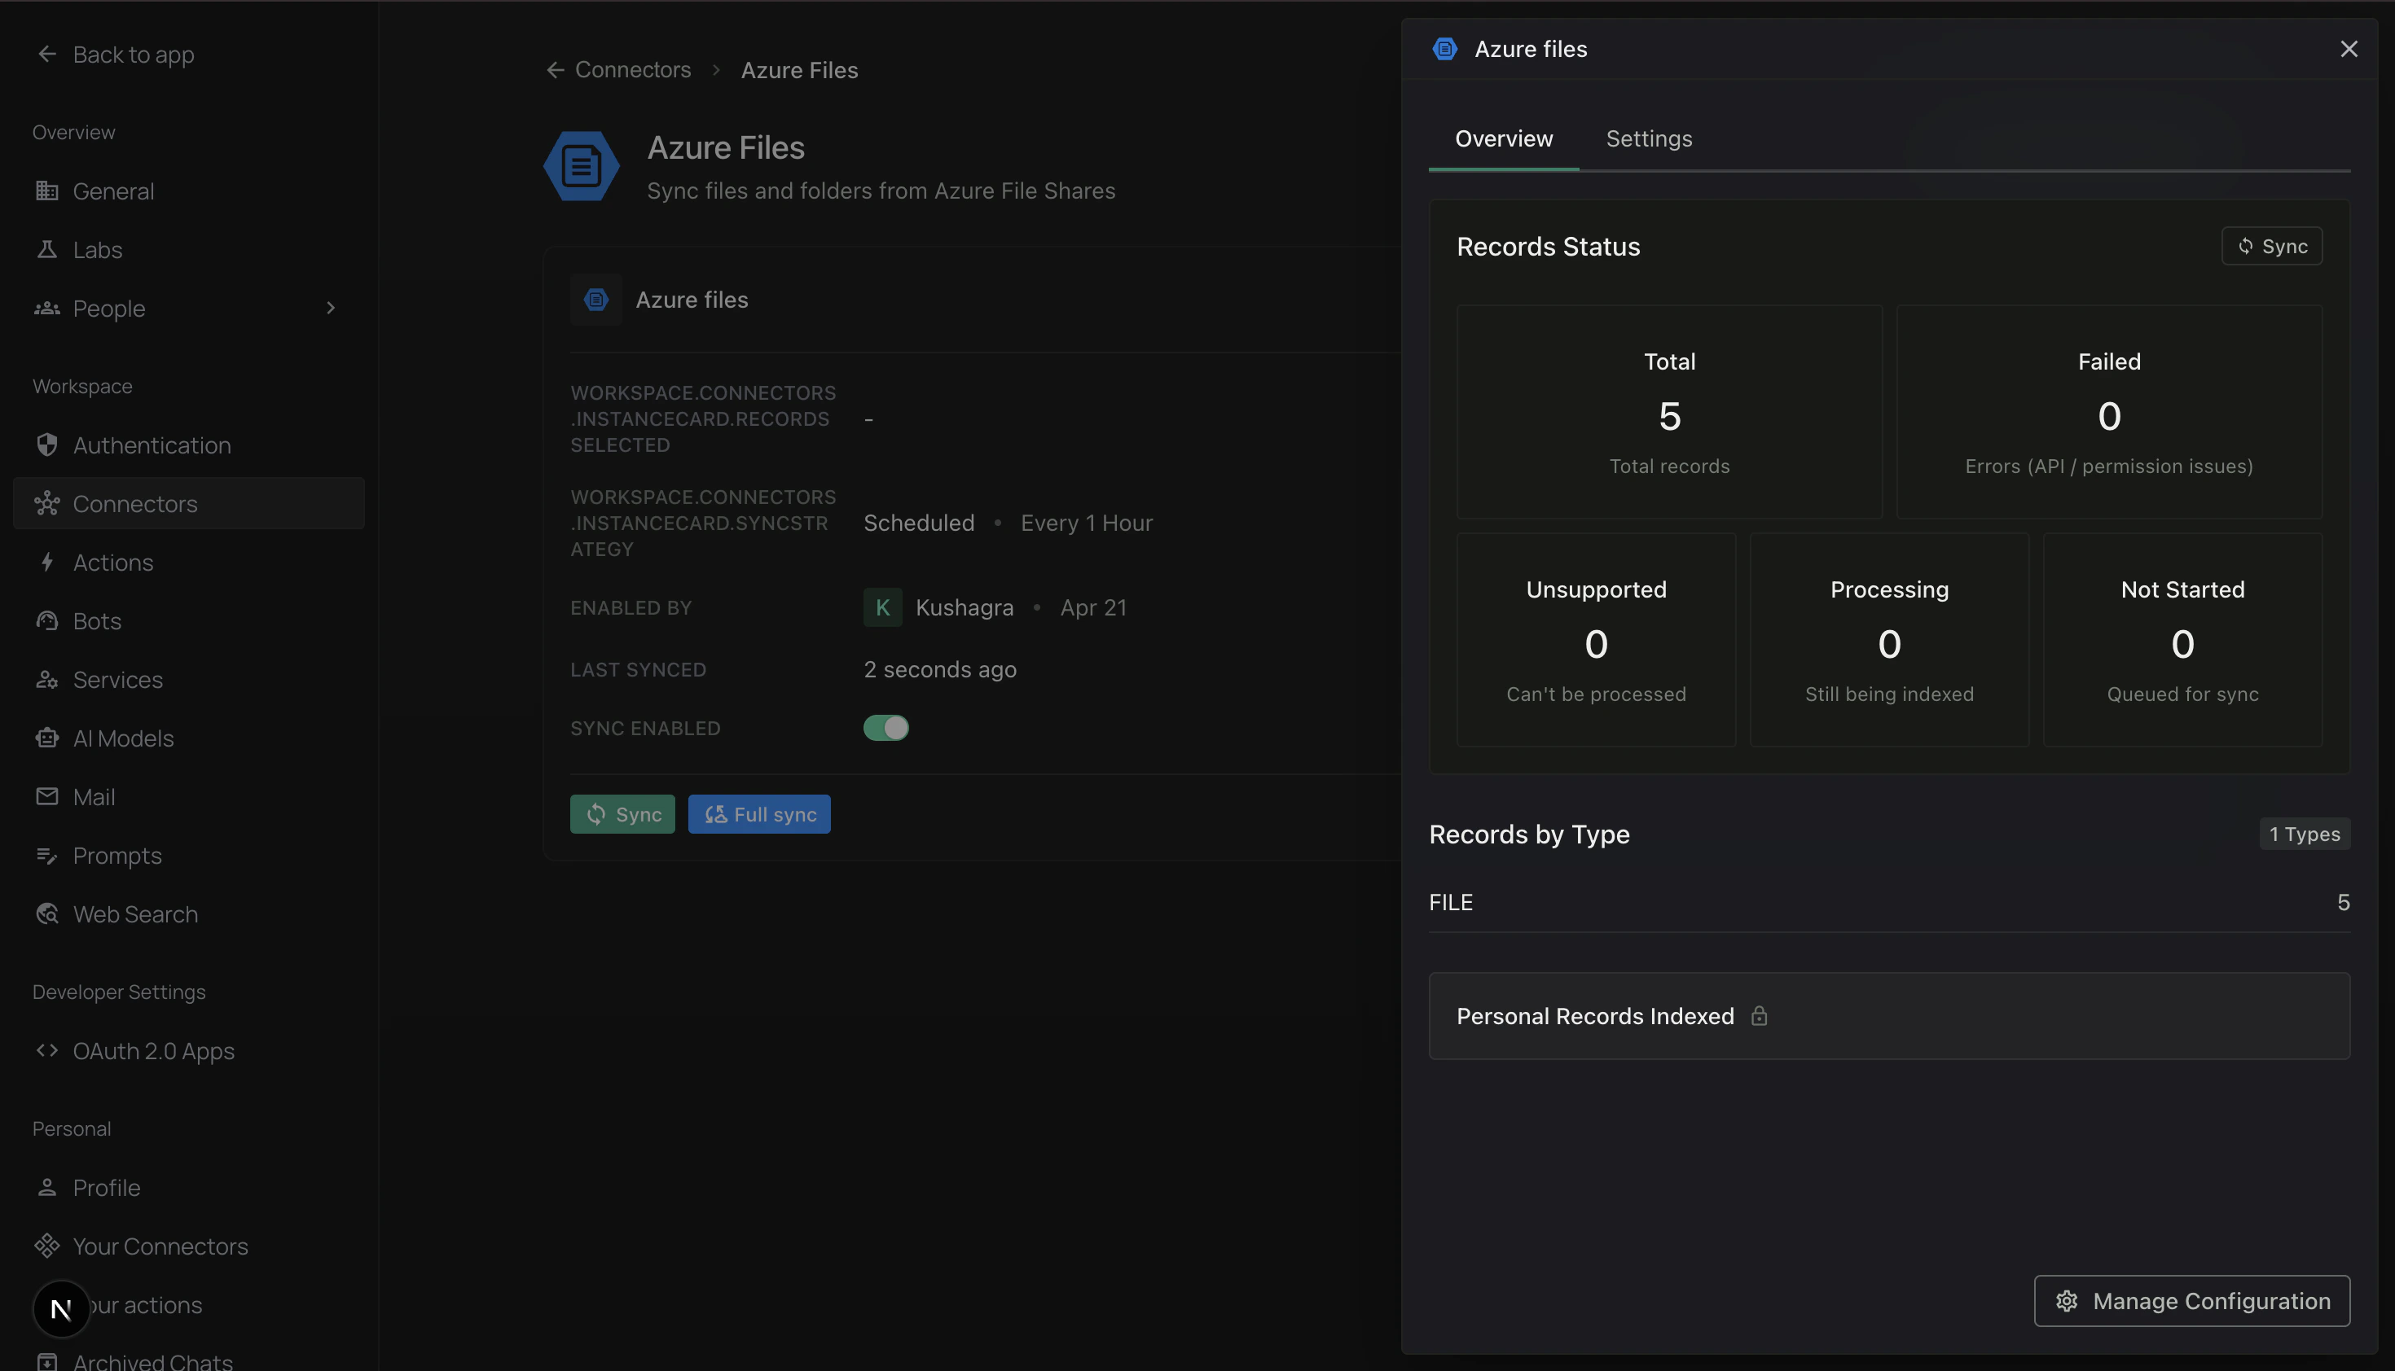Click the Azure Files breadcrumb text
2395x1371 pixels.
[799, 70]
